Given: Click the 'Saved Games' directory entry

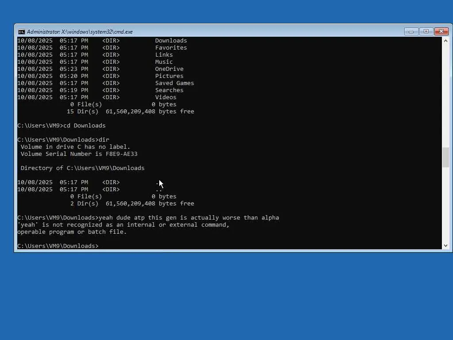Looking at the screenshot, I should tap(174, 83).
